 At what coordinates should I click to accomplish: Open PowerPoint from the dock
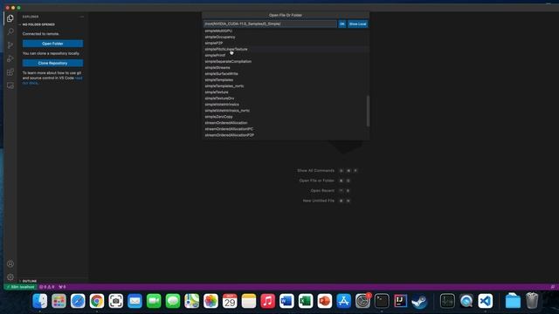click(x=324, y=301)
